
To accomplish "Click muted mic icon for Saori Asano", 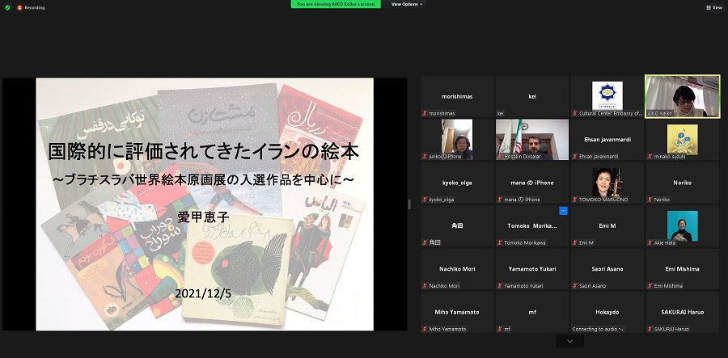I will pos(574,285).
